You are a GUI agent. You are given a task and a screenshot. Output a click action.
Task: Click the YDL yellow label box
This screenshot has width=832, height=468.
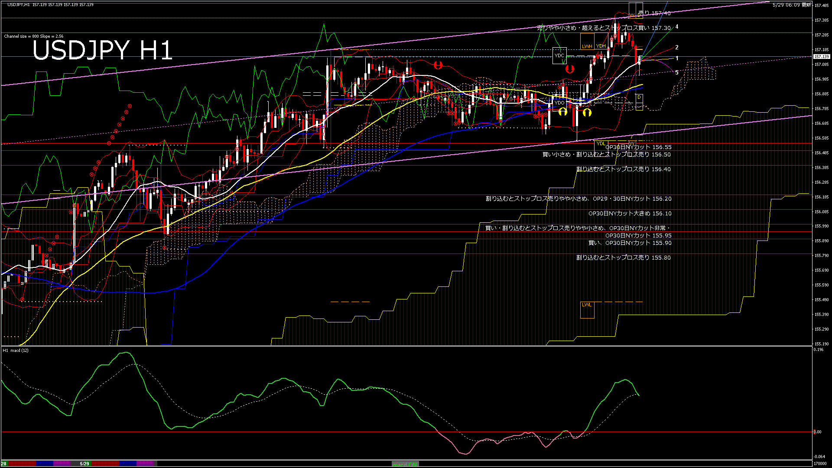click(601, 143)
